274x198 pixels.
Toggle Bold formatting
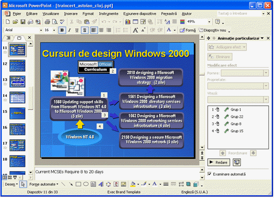62,30
